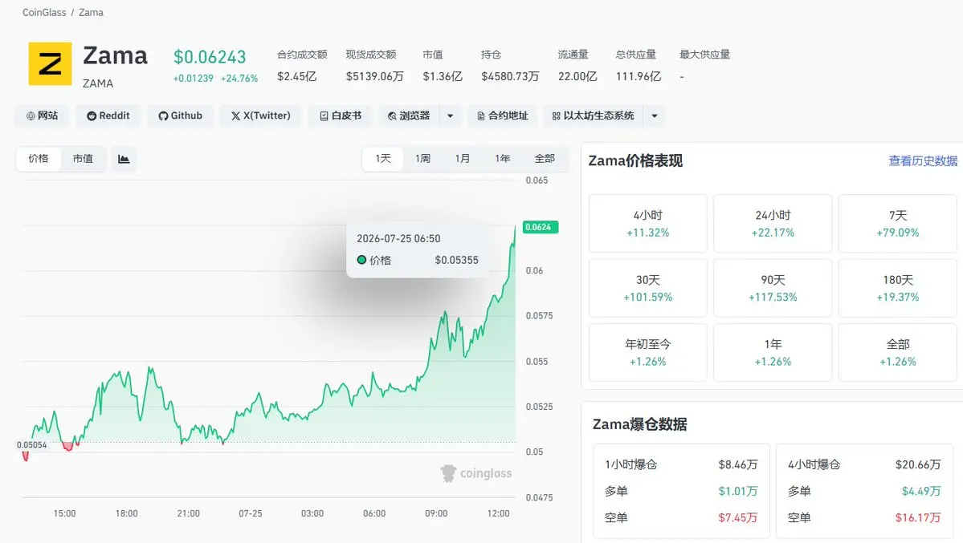
Task: Click the 市值 $1.36亿 value
Action: (x=443, y=76)
